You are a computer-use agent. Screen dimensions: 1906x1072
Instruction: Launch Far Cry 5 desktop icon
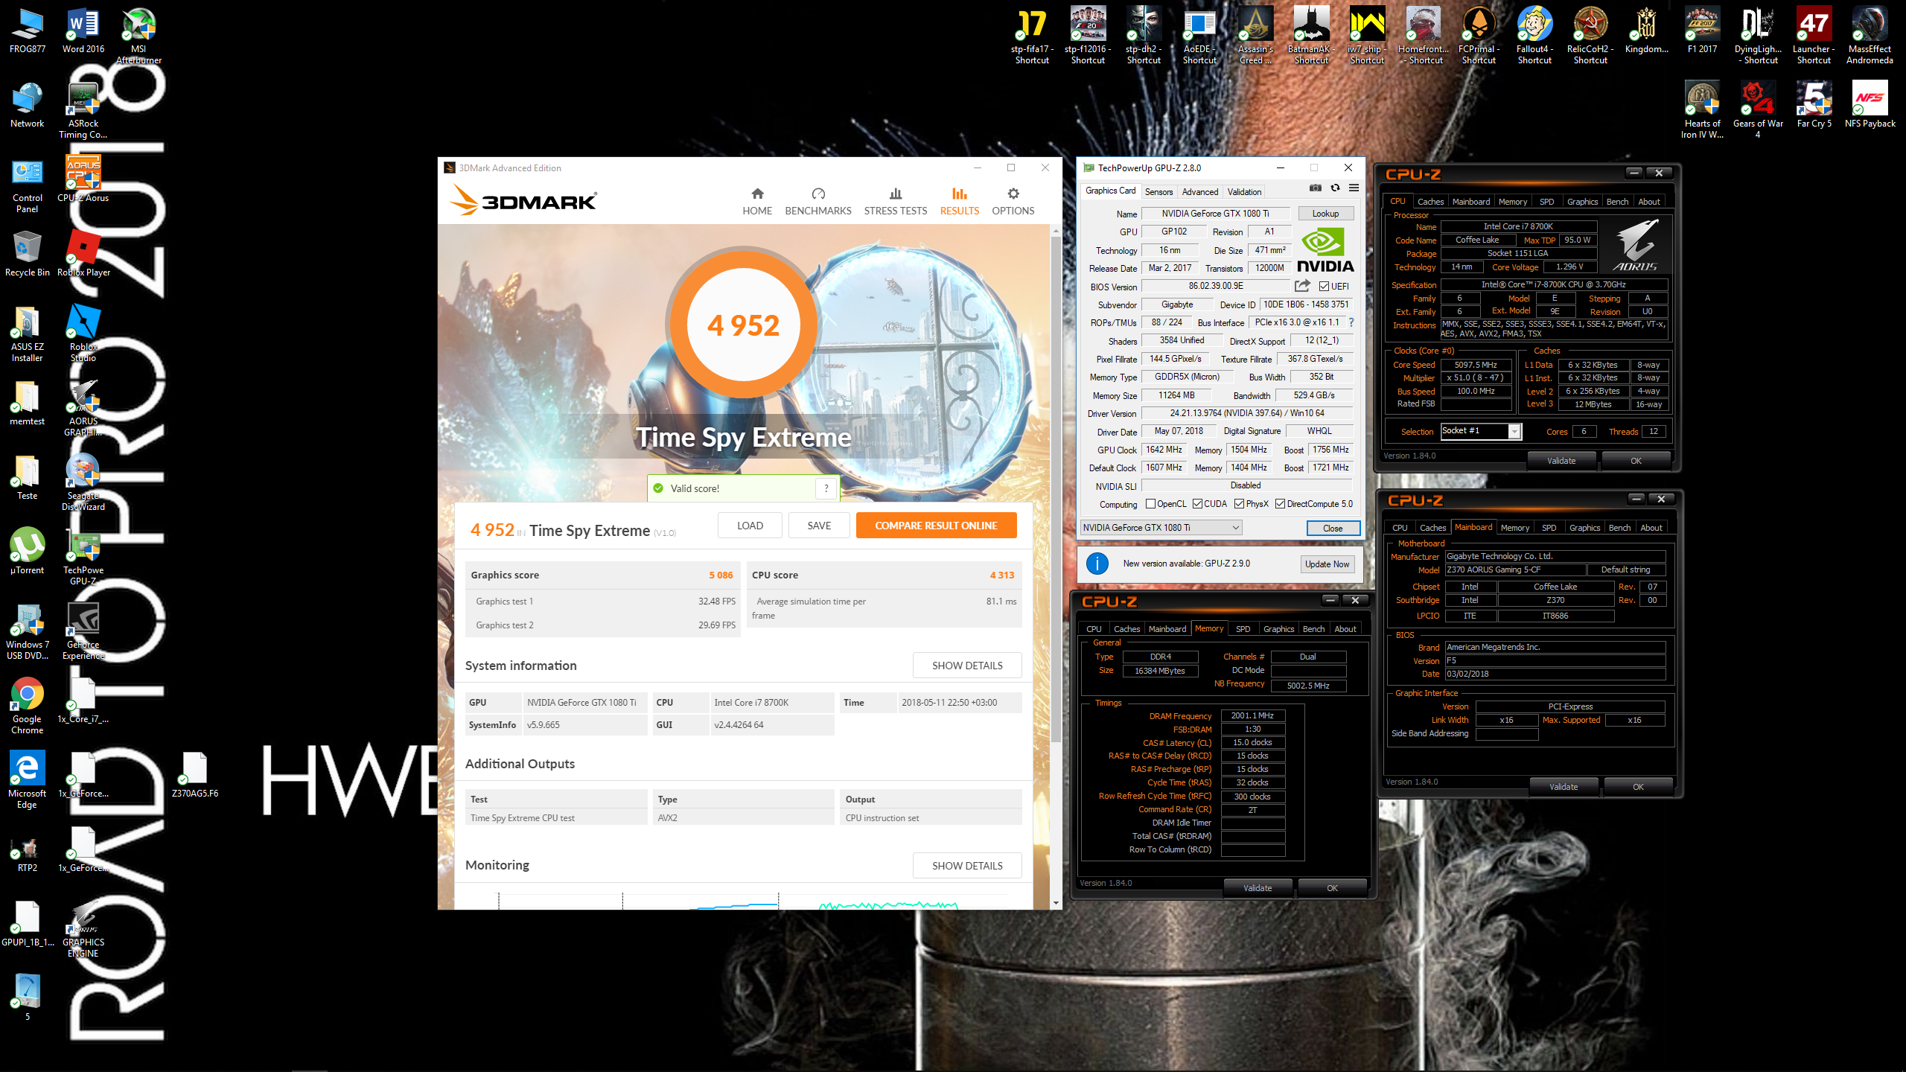click(x=1814, y=104)
